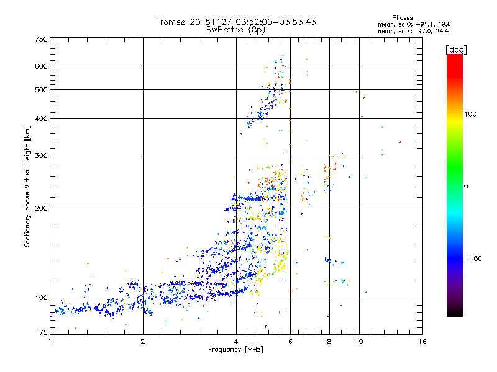Click the 'mean, sd,O: -91.1, 19.6' text

coord(414,24)
